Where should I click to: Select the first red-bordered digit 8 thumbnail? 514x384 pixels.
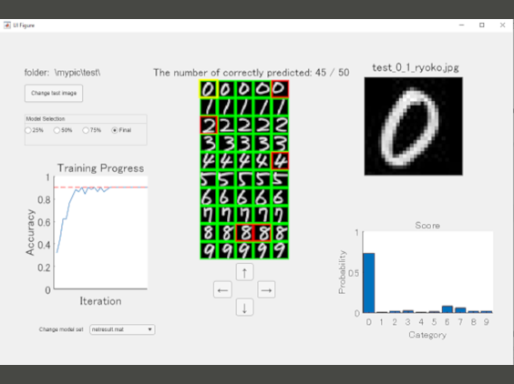244,233
